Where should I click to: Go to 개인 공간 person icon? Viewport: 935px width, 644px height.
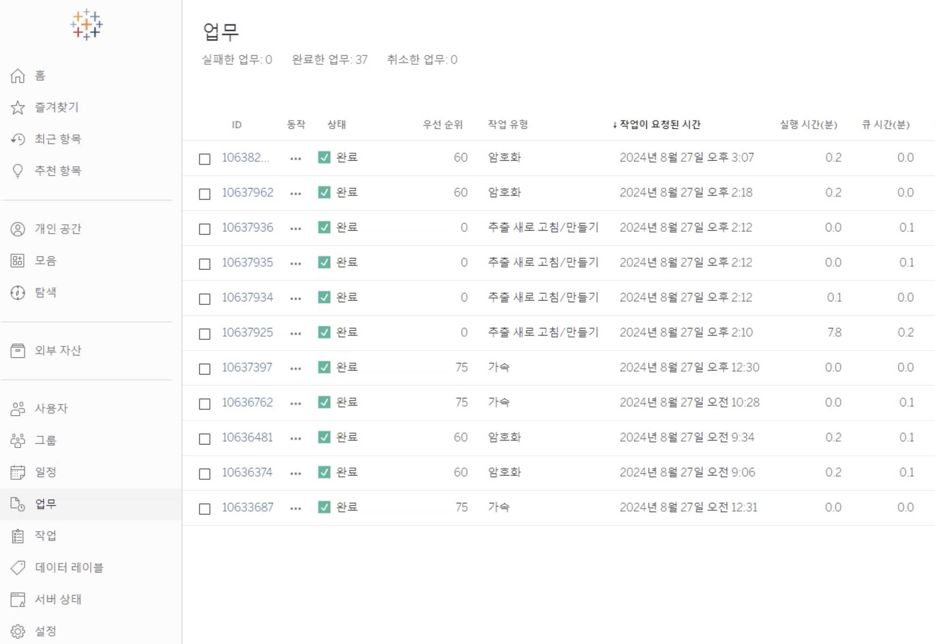[18, 229]
